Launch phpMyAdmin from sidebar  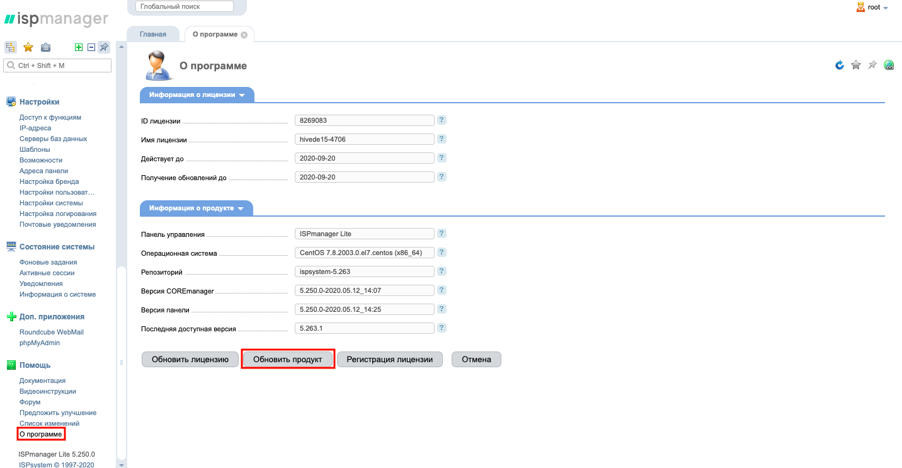coord(40,343)
